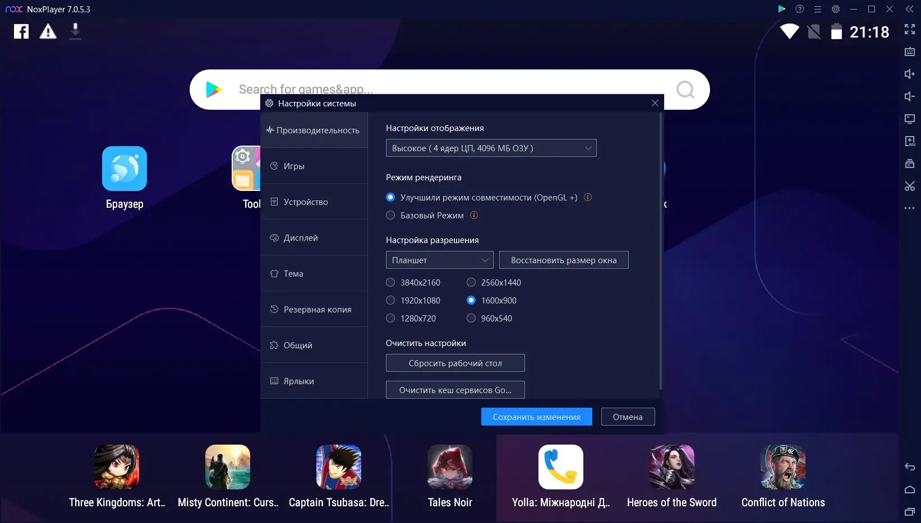Choose 2560x1440 resolution
921x523 pixels.
(471, 282)
